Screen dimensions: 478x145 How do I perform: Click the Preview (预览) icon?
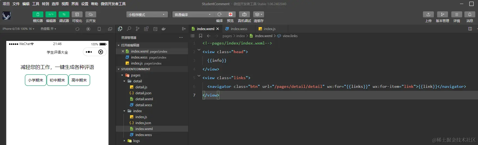point(230,14)
